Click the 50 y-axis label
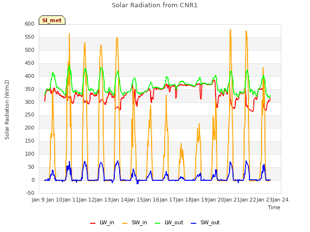 point(31,167)
